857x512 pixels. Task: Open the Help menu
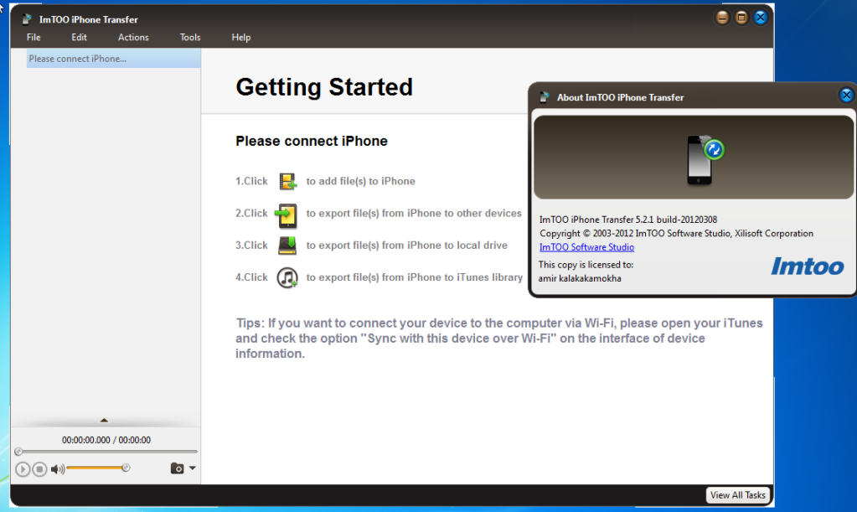tap(241, 37)
